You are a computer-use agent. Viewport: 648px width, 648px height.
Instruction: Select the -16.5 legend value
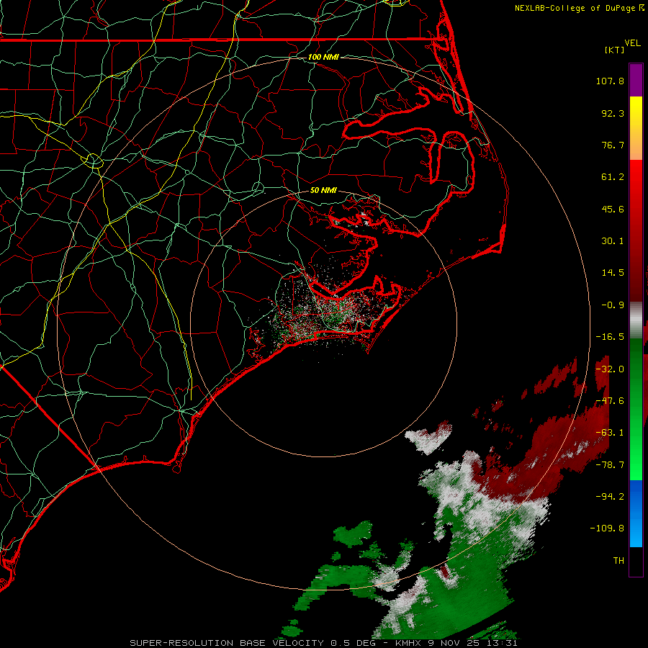tap(610, 337)
